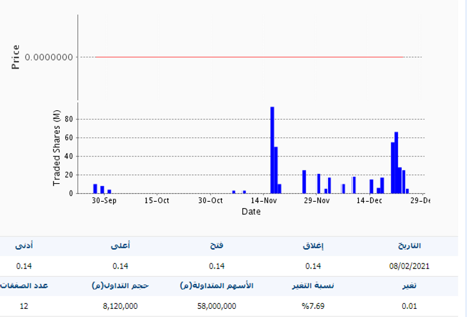
Task: Click the فتح column header
Action: pyautogui.click(x=216, y=246)
